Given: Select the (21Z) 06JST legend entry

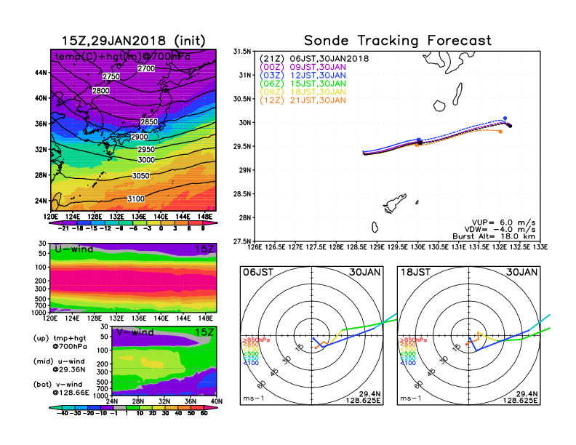Looking at the screenshot, I should [x=315, y=57].
